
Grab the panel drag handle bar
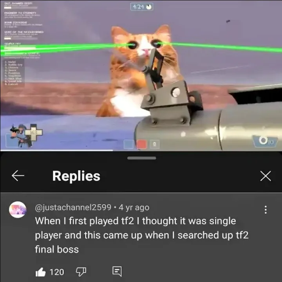point(141,158)
